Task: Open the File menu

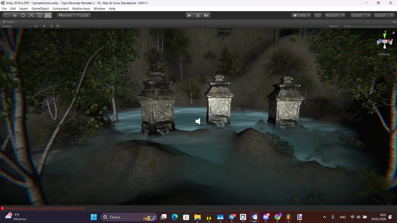Action: point(4,9)
